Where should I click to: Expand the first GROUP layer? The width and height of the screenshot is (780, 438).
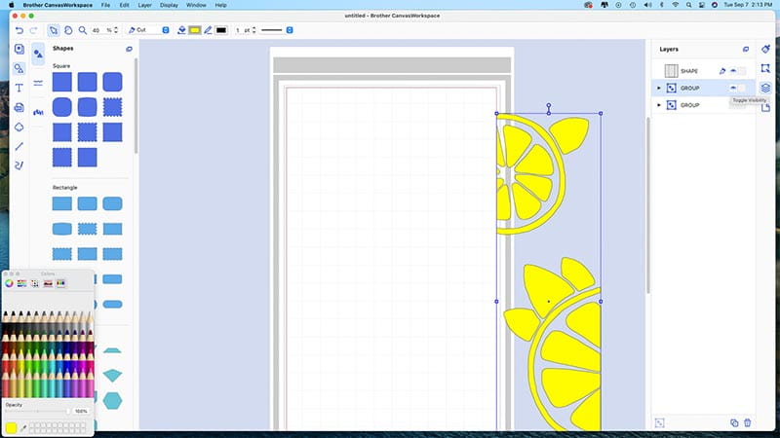point(659,88)
